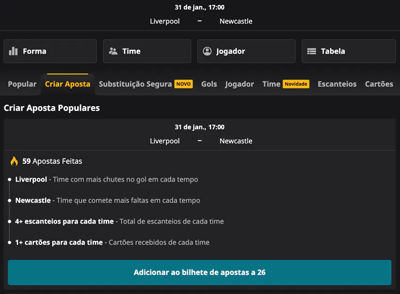Click the Time people icon
This screenshot has width=400, height=294.
tap(113, 51)
